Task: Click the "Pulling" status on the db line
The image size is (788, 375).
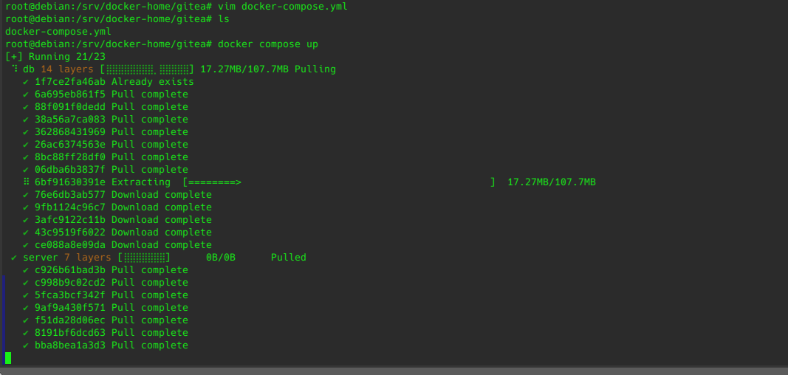Action: click(315, 69)
